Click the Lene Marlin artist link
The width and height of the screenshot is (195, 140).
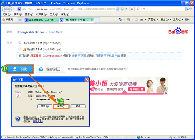[x=56, y=32]
